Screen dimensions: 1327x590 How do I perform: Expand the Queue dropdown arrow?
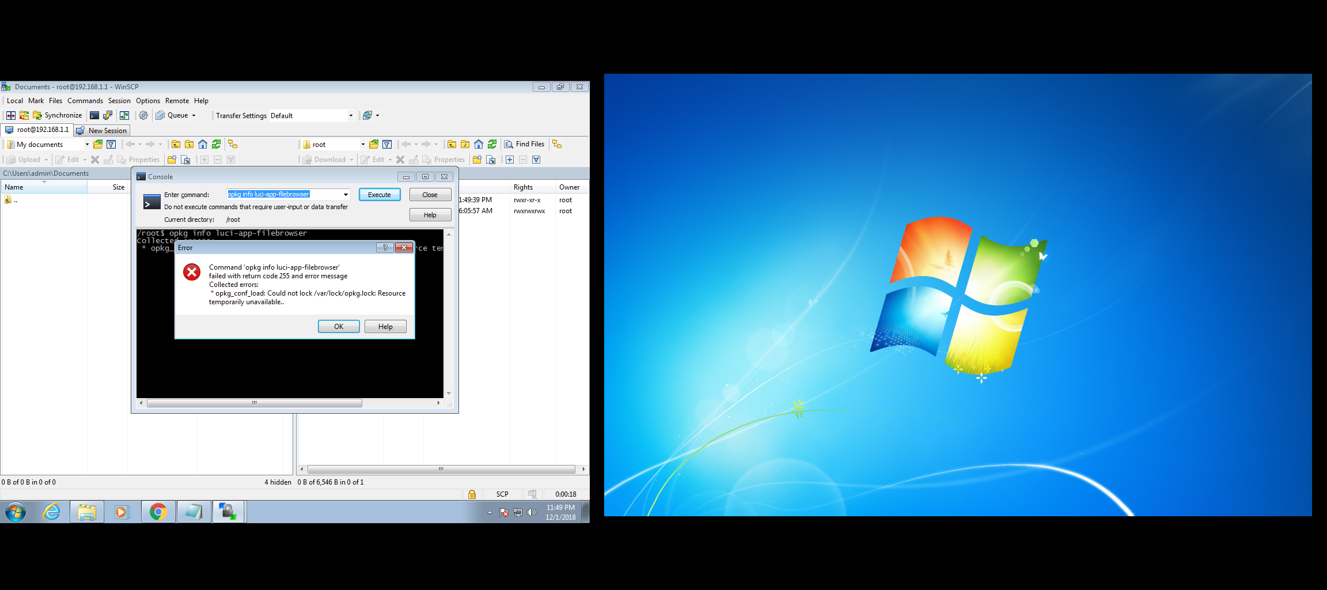point(194,115)
